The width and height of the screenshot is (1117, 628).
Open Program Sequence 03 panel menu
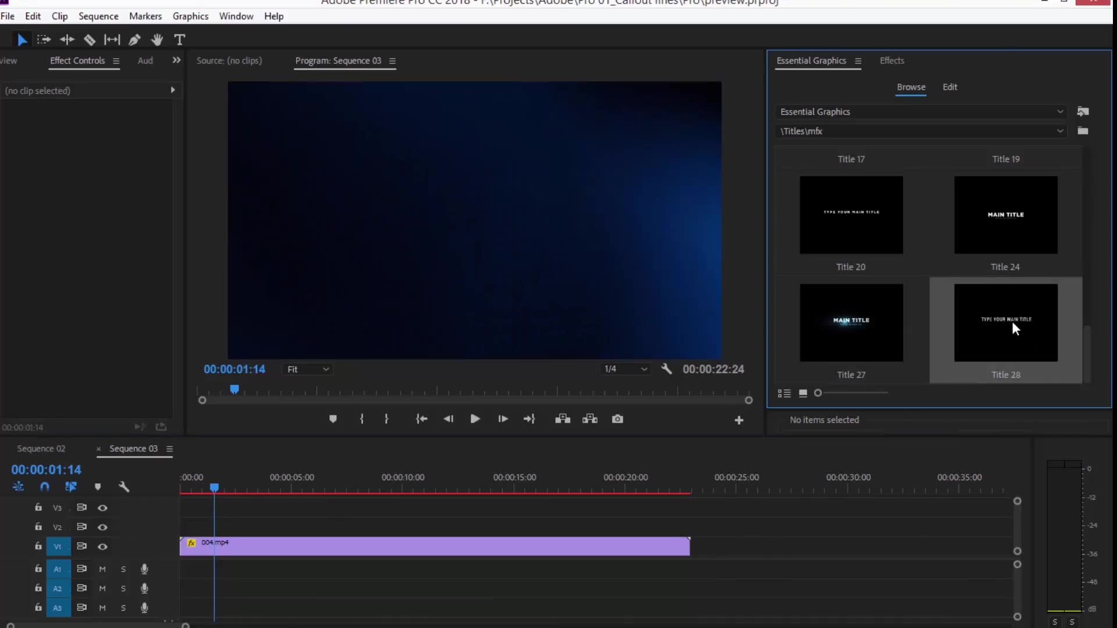pos(392,61)
